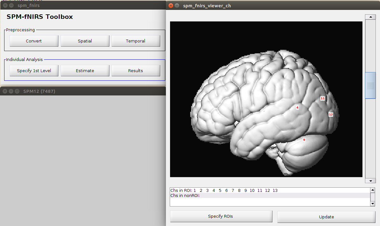Click Specify 1st Level button
The height and width of the screenshot is (226, 380).
pyautogui.click(x=34, y=71)
